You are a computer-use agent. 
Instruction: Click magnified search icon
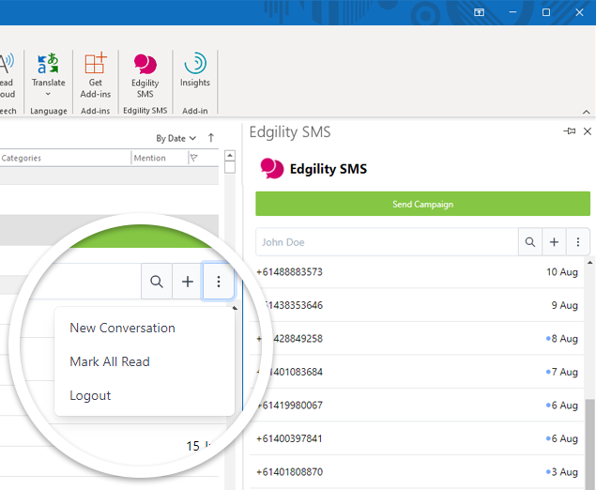click(156, 282)
